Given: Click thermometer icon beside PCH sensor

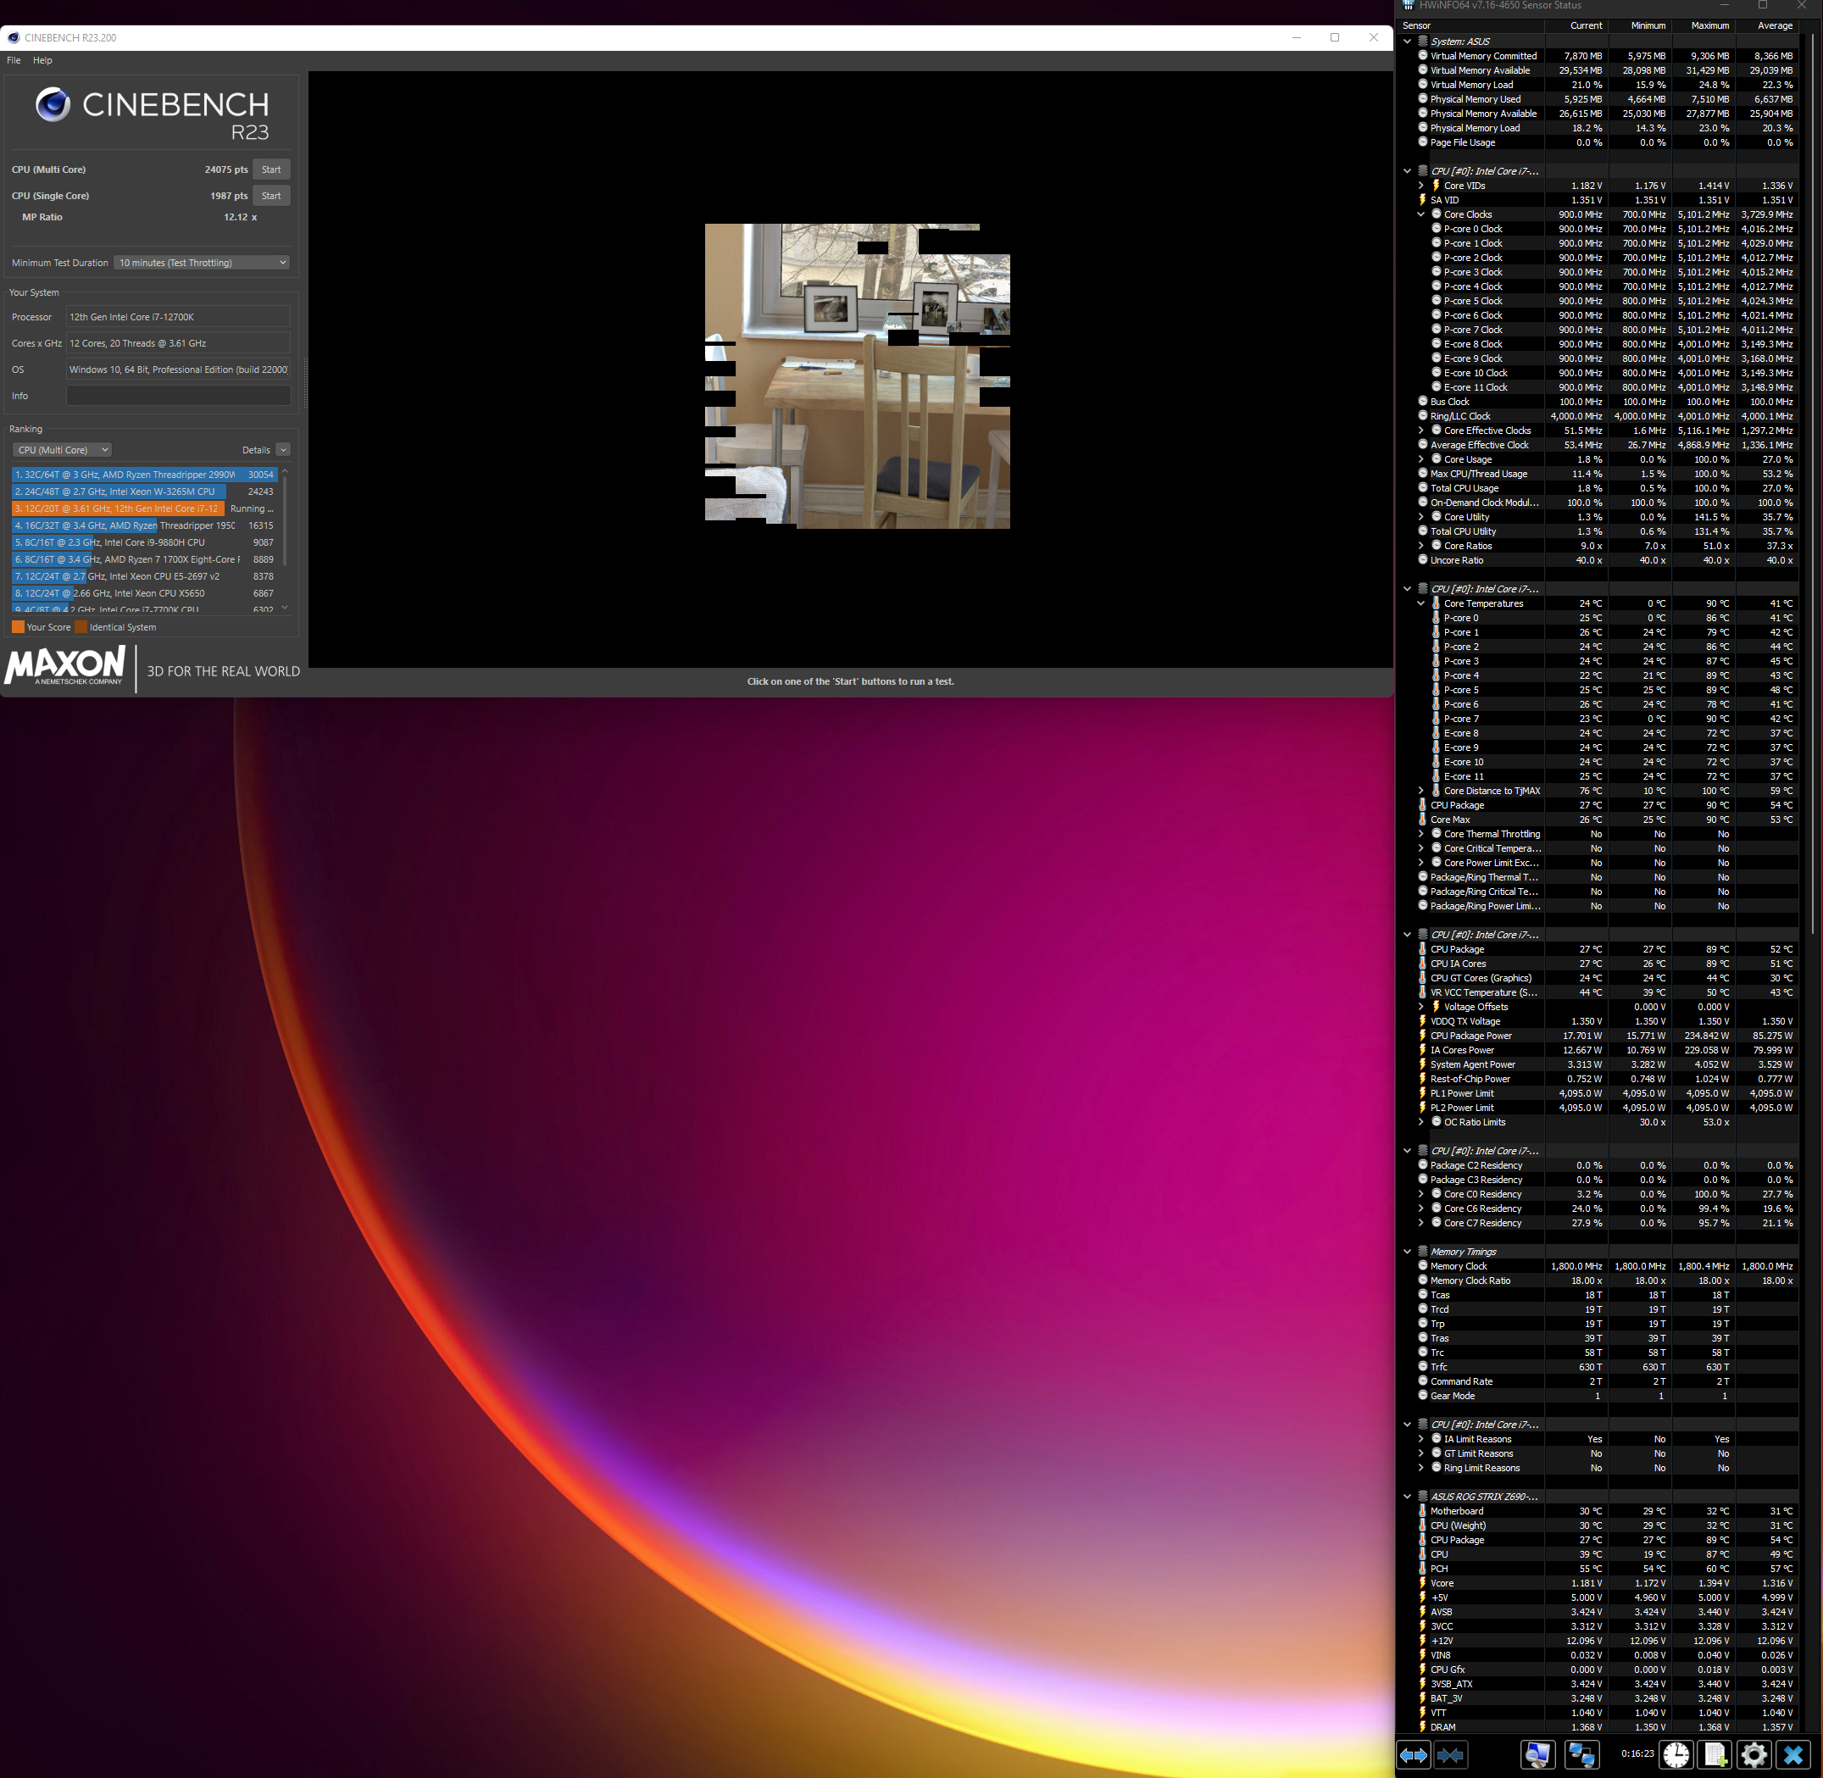Looking at the screenshot, I should (x=1422, y=1568).
